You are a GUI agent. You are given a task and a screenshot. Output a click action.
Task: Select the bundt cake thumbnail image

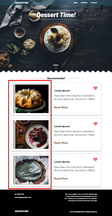click(32, 99)
